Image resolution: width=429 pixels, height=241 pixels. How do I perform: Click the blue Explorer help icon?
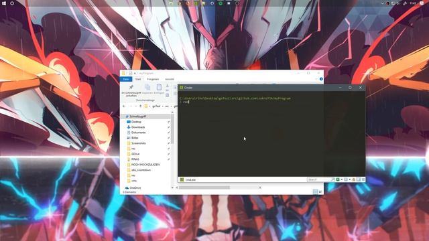321,79
